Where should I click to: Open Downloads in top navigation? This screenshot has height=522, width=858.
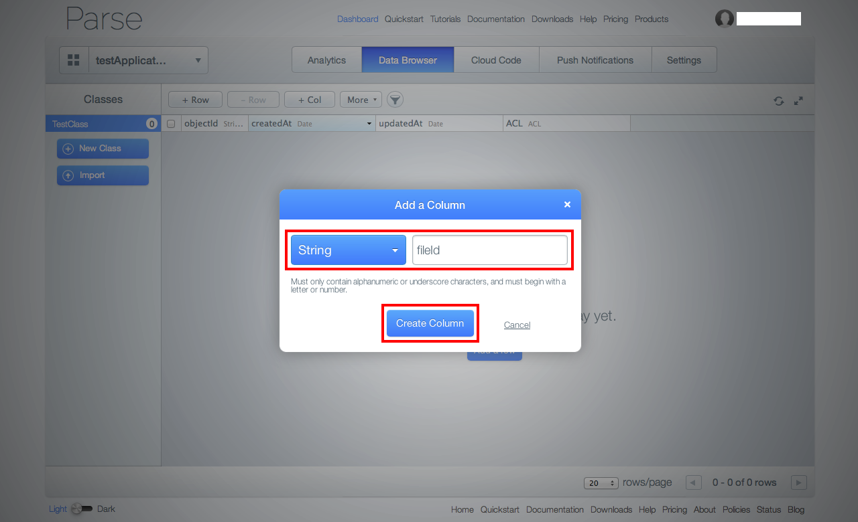pyautogui.click(x=552, y=19)
